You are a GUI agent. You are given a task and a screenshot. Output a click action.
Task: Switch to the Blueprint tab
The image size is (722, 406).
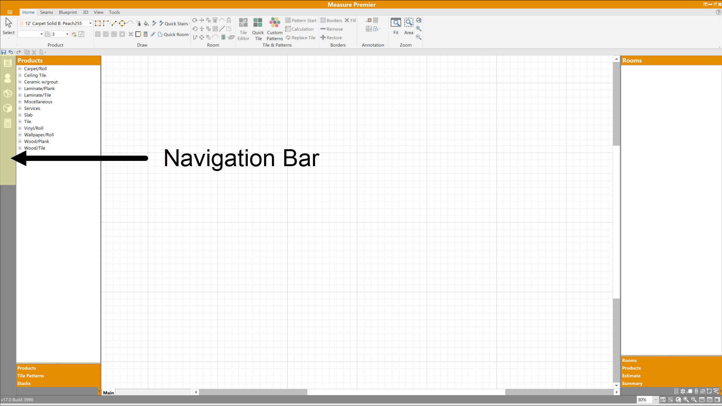tap(68, 12)
